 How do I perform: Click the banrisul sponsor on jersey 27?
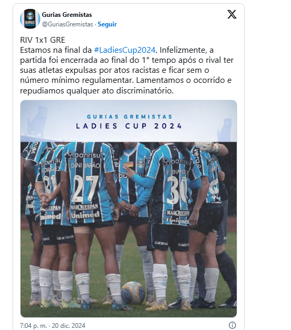coord(84,155)
